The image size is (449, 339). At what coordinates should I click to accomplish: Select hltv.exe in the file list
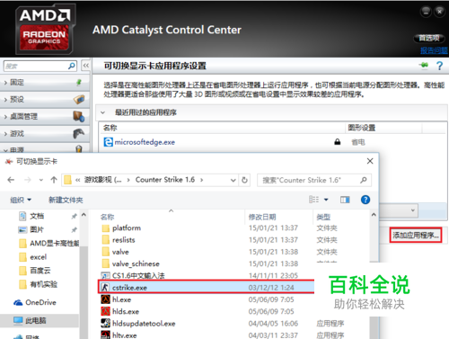click(x=125, y=335)
